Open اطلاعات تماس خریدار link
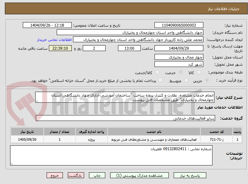 coord(54,40)
